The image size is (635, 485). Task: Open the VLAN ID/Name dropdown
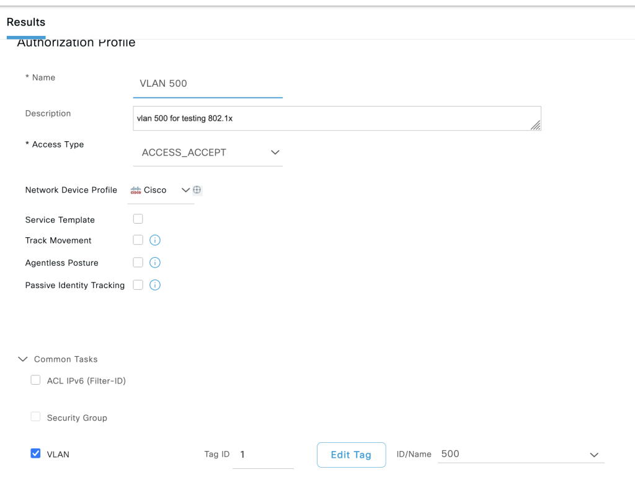pyautogui.click(x=521, y=454)
